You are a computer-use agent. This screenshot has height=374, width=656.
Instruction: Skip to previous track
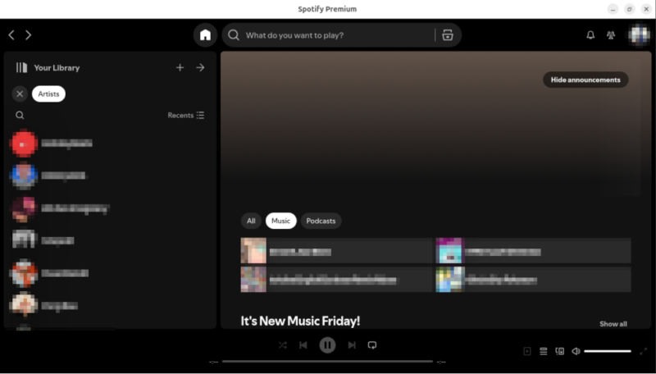(303, 345)
